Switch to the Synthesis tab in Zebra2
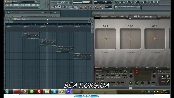 click(x=105, y=16)
